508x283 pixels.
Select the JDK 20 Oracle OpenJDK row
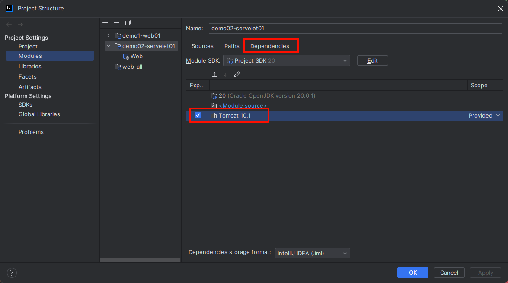[345, 96]
